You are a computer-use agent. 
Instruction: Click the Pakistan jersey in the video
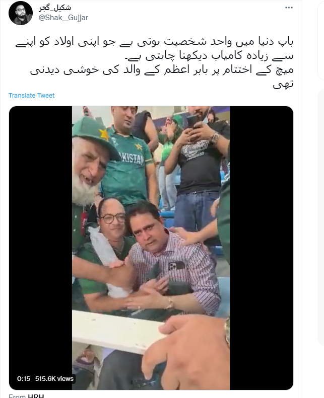[x=127, y=165]
